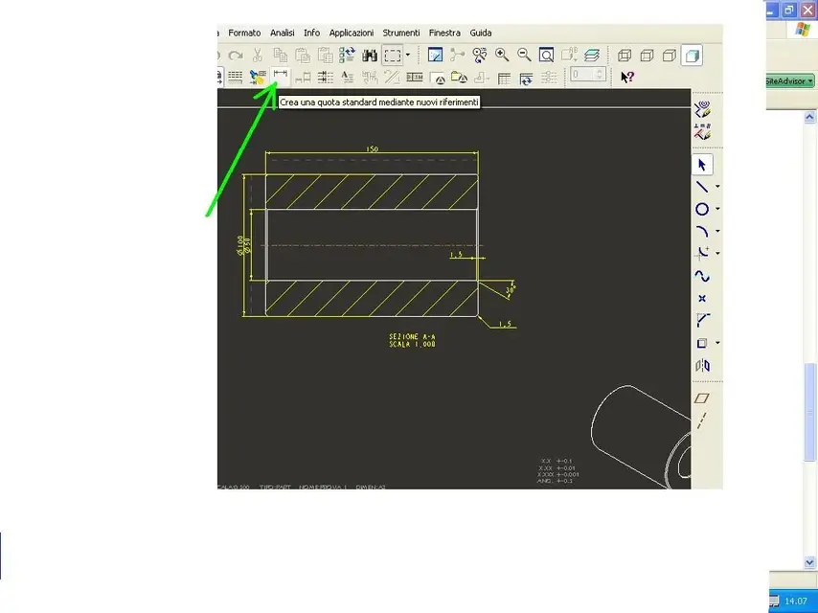Viewport: 818px width, 613px height.
Task: Click the scissors cut icon
Action: [x=258, y=55]
